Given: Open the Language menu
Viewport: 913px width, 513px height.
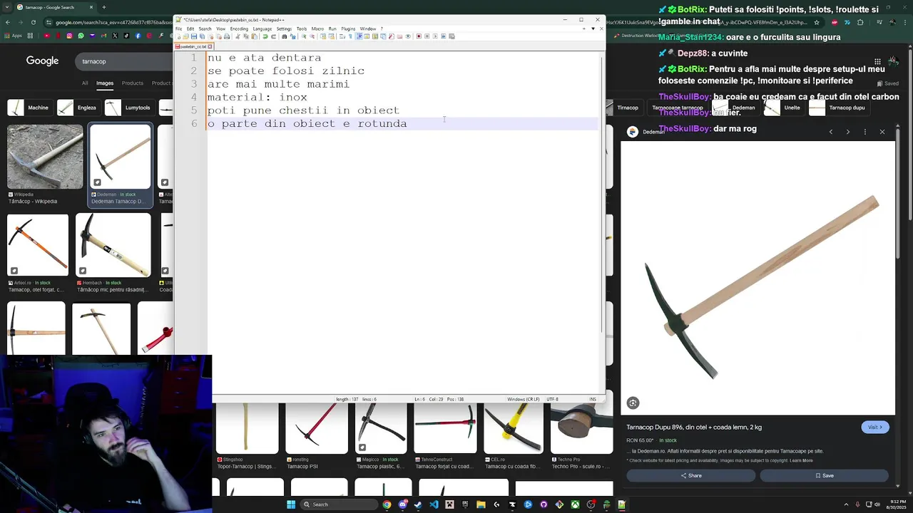Looking at the screenshot, I should 262,28.
